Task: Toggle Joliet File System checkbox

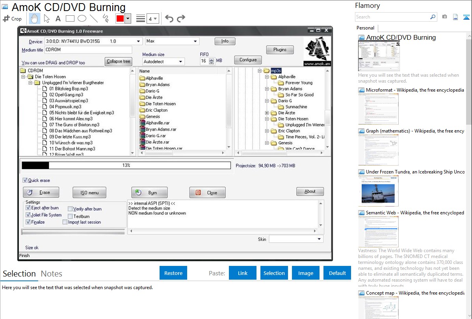Action: pos(28,215)
